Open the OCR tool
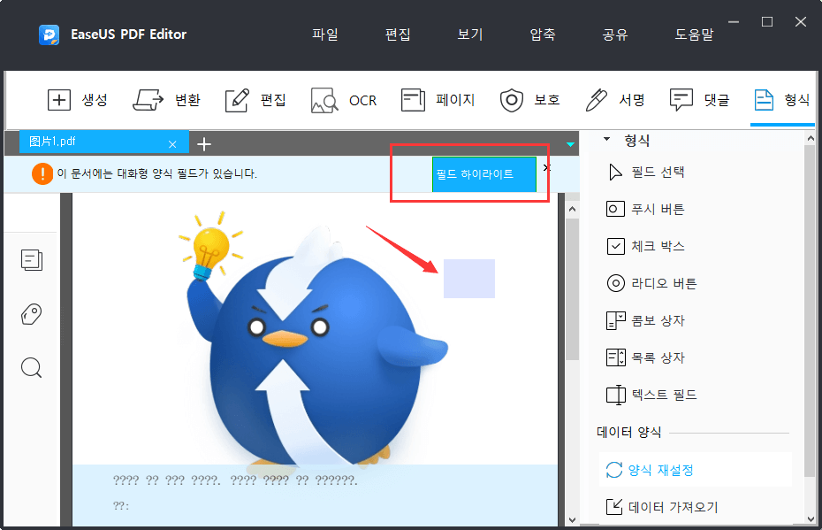The height and width of the screenshot is (530, 822). 344,100
